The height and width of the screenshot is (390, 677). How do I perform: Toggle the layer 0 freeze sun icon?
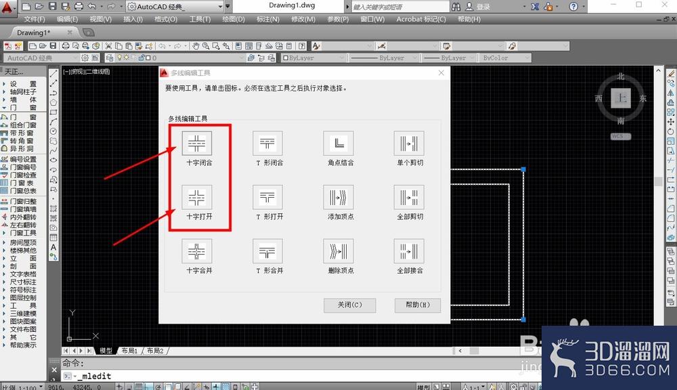(127, 58)
